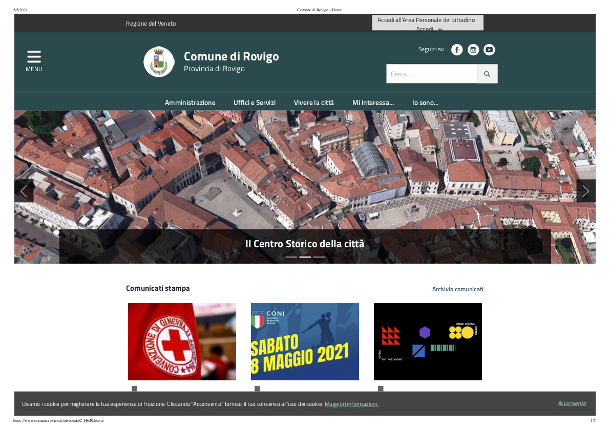Screen dimensions: 609x430
Task: Open the CONI Sabato 8 Maggio 2021 thumbnail
Action: point(305,341)
